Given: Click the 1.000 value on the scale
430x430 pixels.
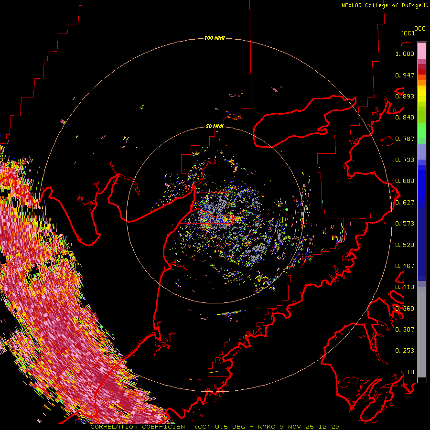Looking at the screenshot, I should coord(405,54).
